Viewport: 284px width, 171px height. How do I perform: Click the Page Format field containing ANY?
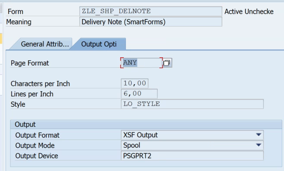(142, 63)
